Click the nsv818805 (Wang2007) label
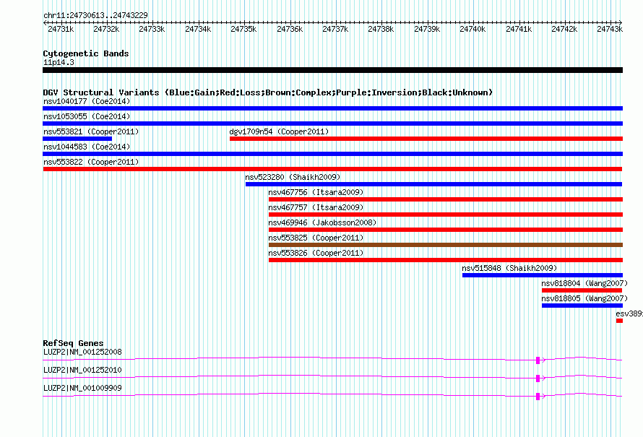 coord(584,298)
